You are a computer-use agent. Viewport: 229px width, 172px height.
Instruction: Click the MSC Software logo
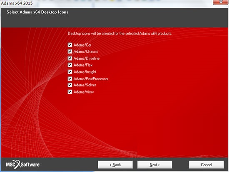pyautogui.click(x=23, y=165)
